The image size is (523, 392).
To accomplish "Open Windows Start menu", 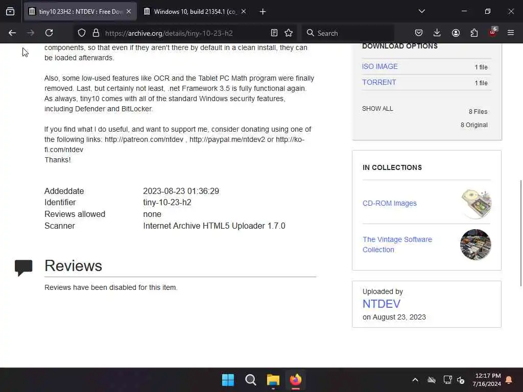I will (228, 380).
